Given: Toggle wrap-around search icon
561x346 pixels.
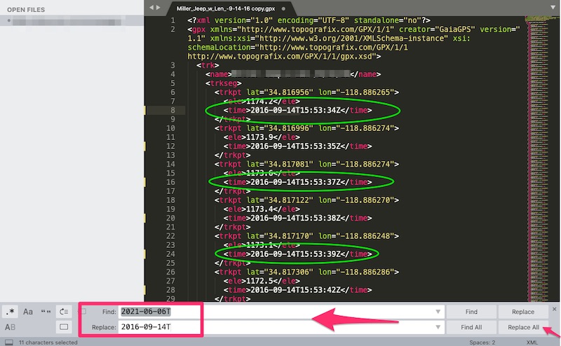Looking at the screenshot, I should coord(65,312).
